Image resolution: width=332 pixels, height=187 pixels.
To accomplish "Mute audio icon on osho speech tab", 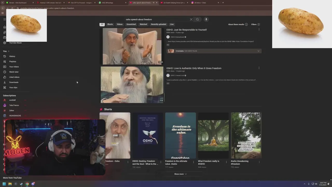I will click(x=154, y=3).
